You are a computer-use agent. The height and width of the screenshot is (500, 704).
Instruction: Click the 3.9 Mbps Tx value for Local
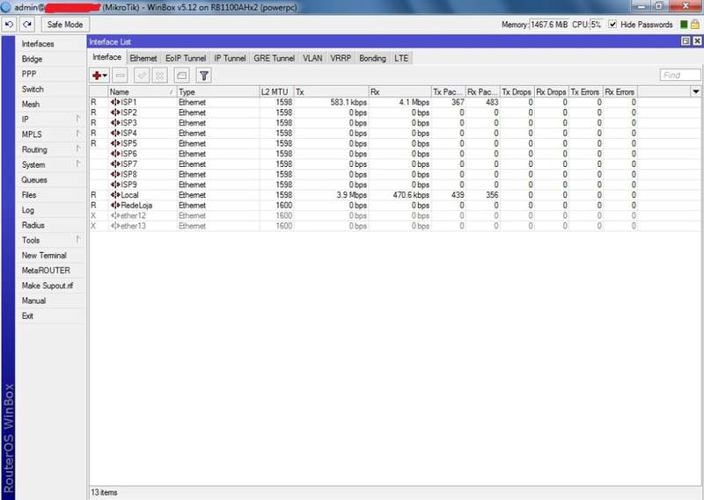pyautogui.click(x=351, y=195)
